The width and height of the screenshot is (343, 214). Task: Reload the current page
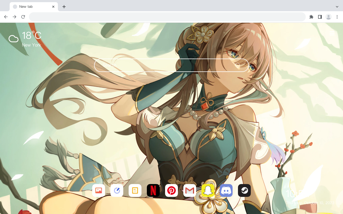click(23, 17)
